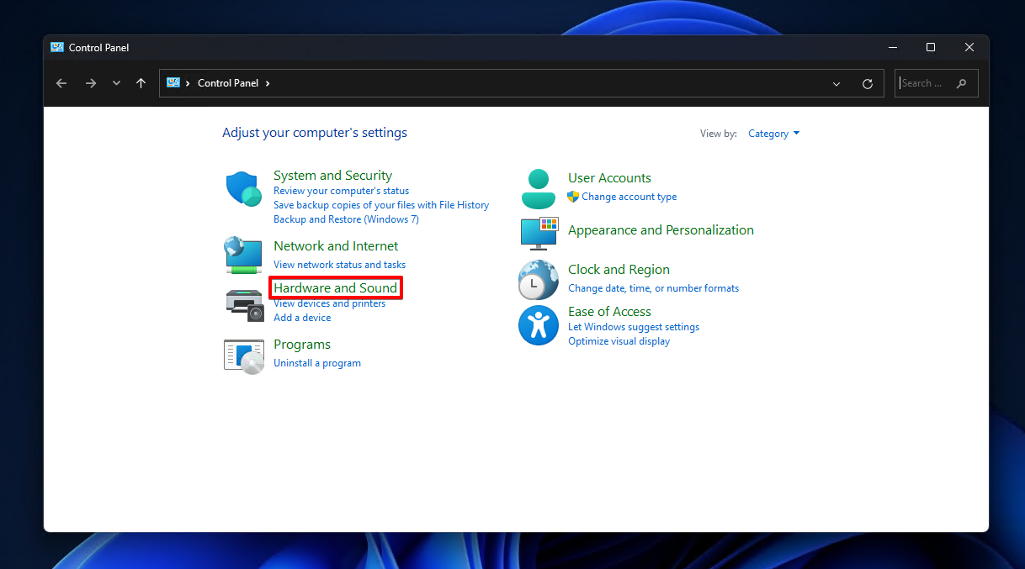Screen dimensions: 1025x569
Task: Expand the chevron after Control Panel breadcrumb
Action: 268,83
